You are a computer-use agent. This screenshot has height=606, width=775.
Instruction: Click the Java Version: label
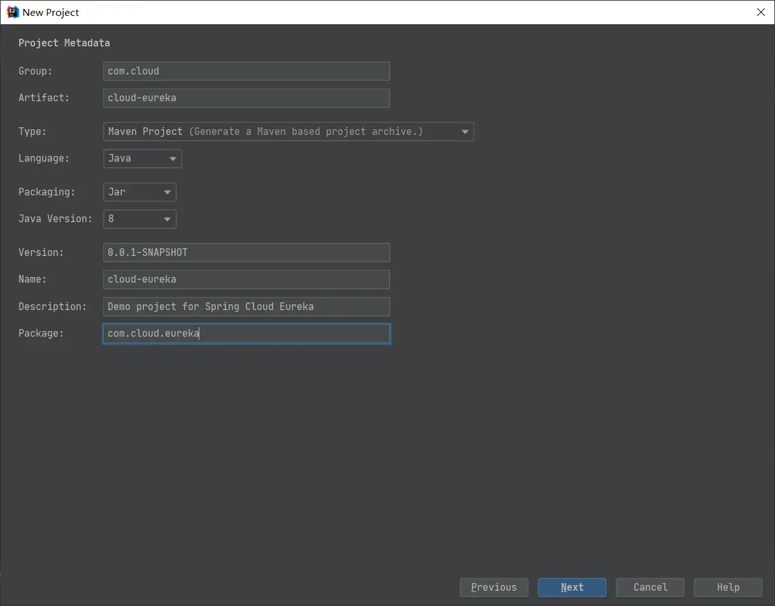pyautogui.click(x=55, y=219)
